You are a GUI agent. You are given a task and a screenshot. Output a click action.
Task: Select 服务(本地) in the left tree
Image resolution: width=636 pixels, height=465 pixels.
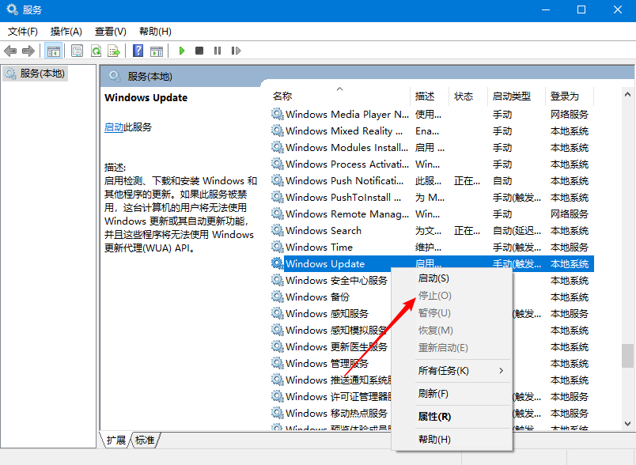[x=35, y=74]
